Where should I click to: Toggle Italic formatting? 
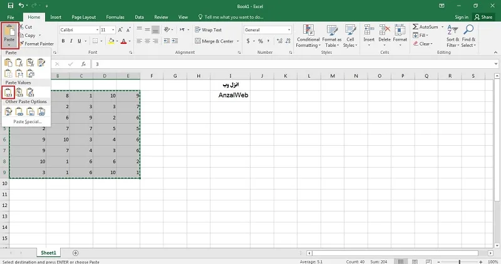(71, 41)
